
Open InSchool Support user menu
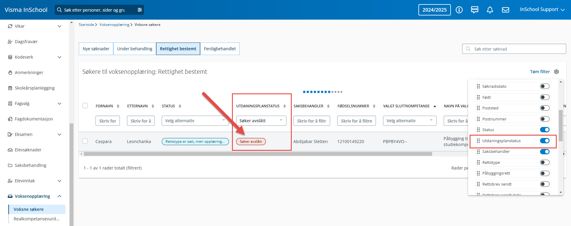point(542,10)
